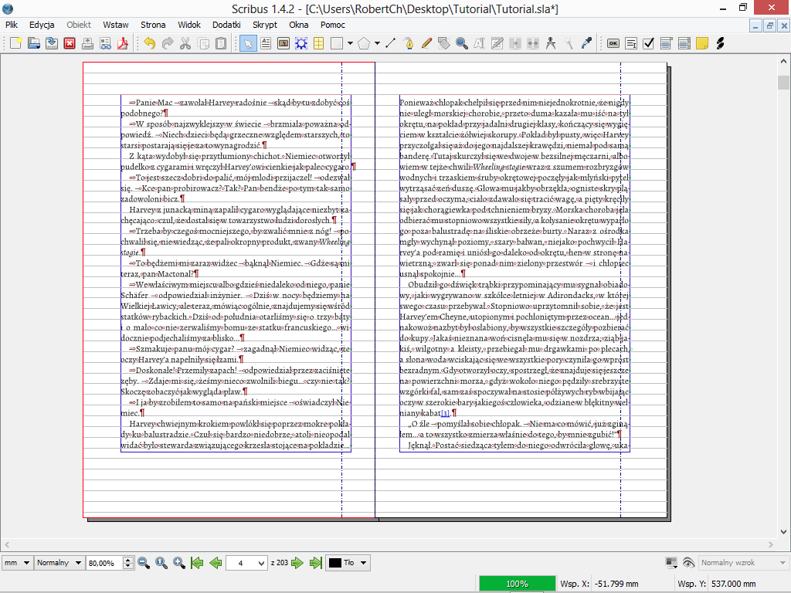
Task: Select the Insert Table tool
Action: pyautogui.click(x=318, y=43)
